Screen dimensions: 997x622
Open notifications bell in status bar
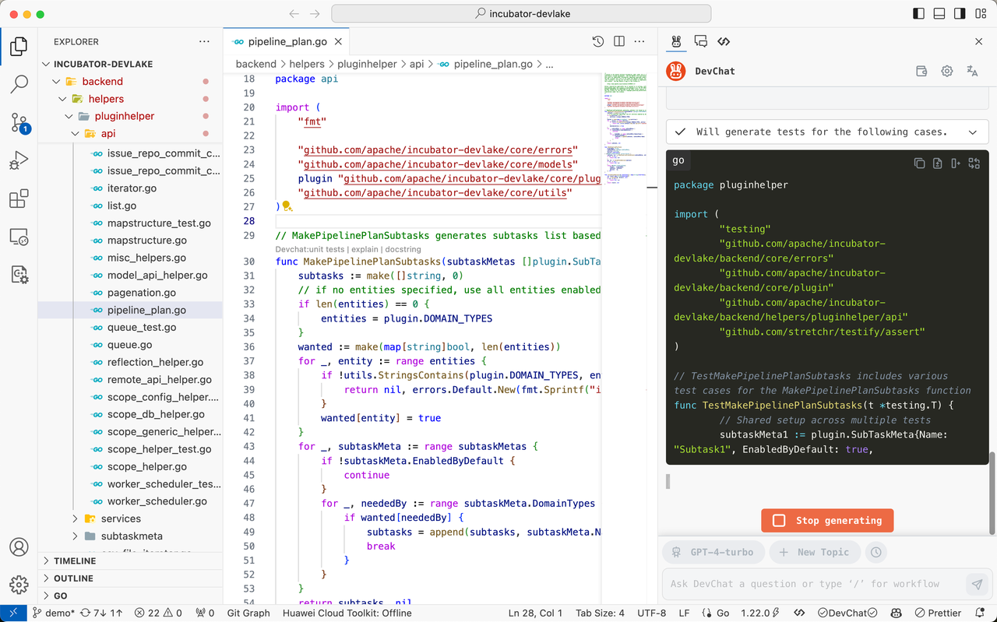981,613
